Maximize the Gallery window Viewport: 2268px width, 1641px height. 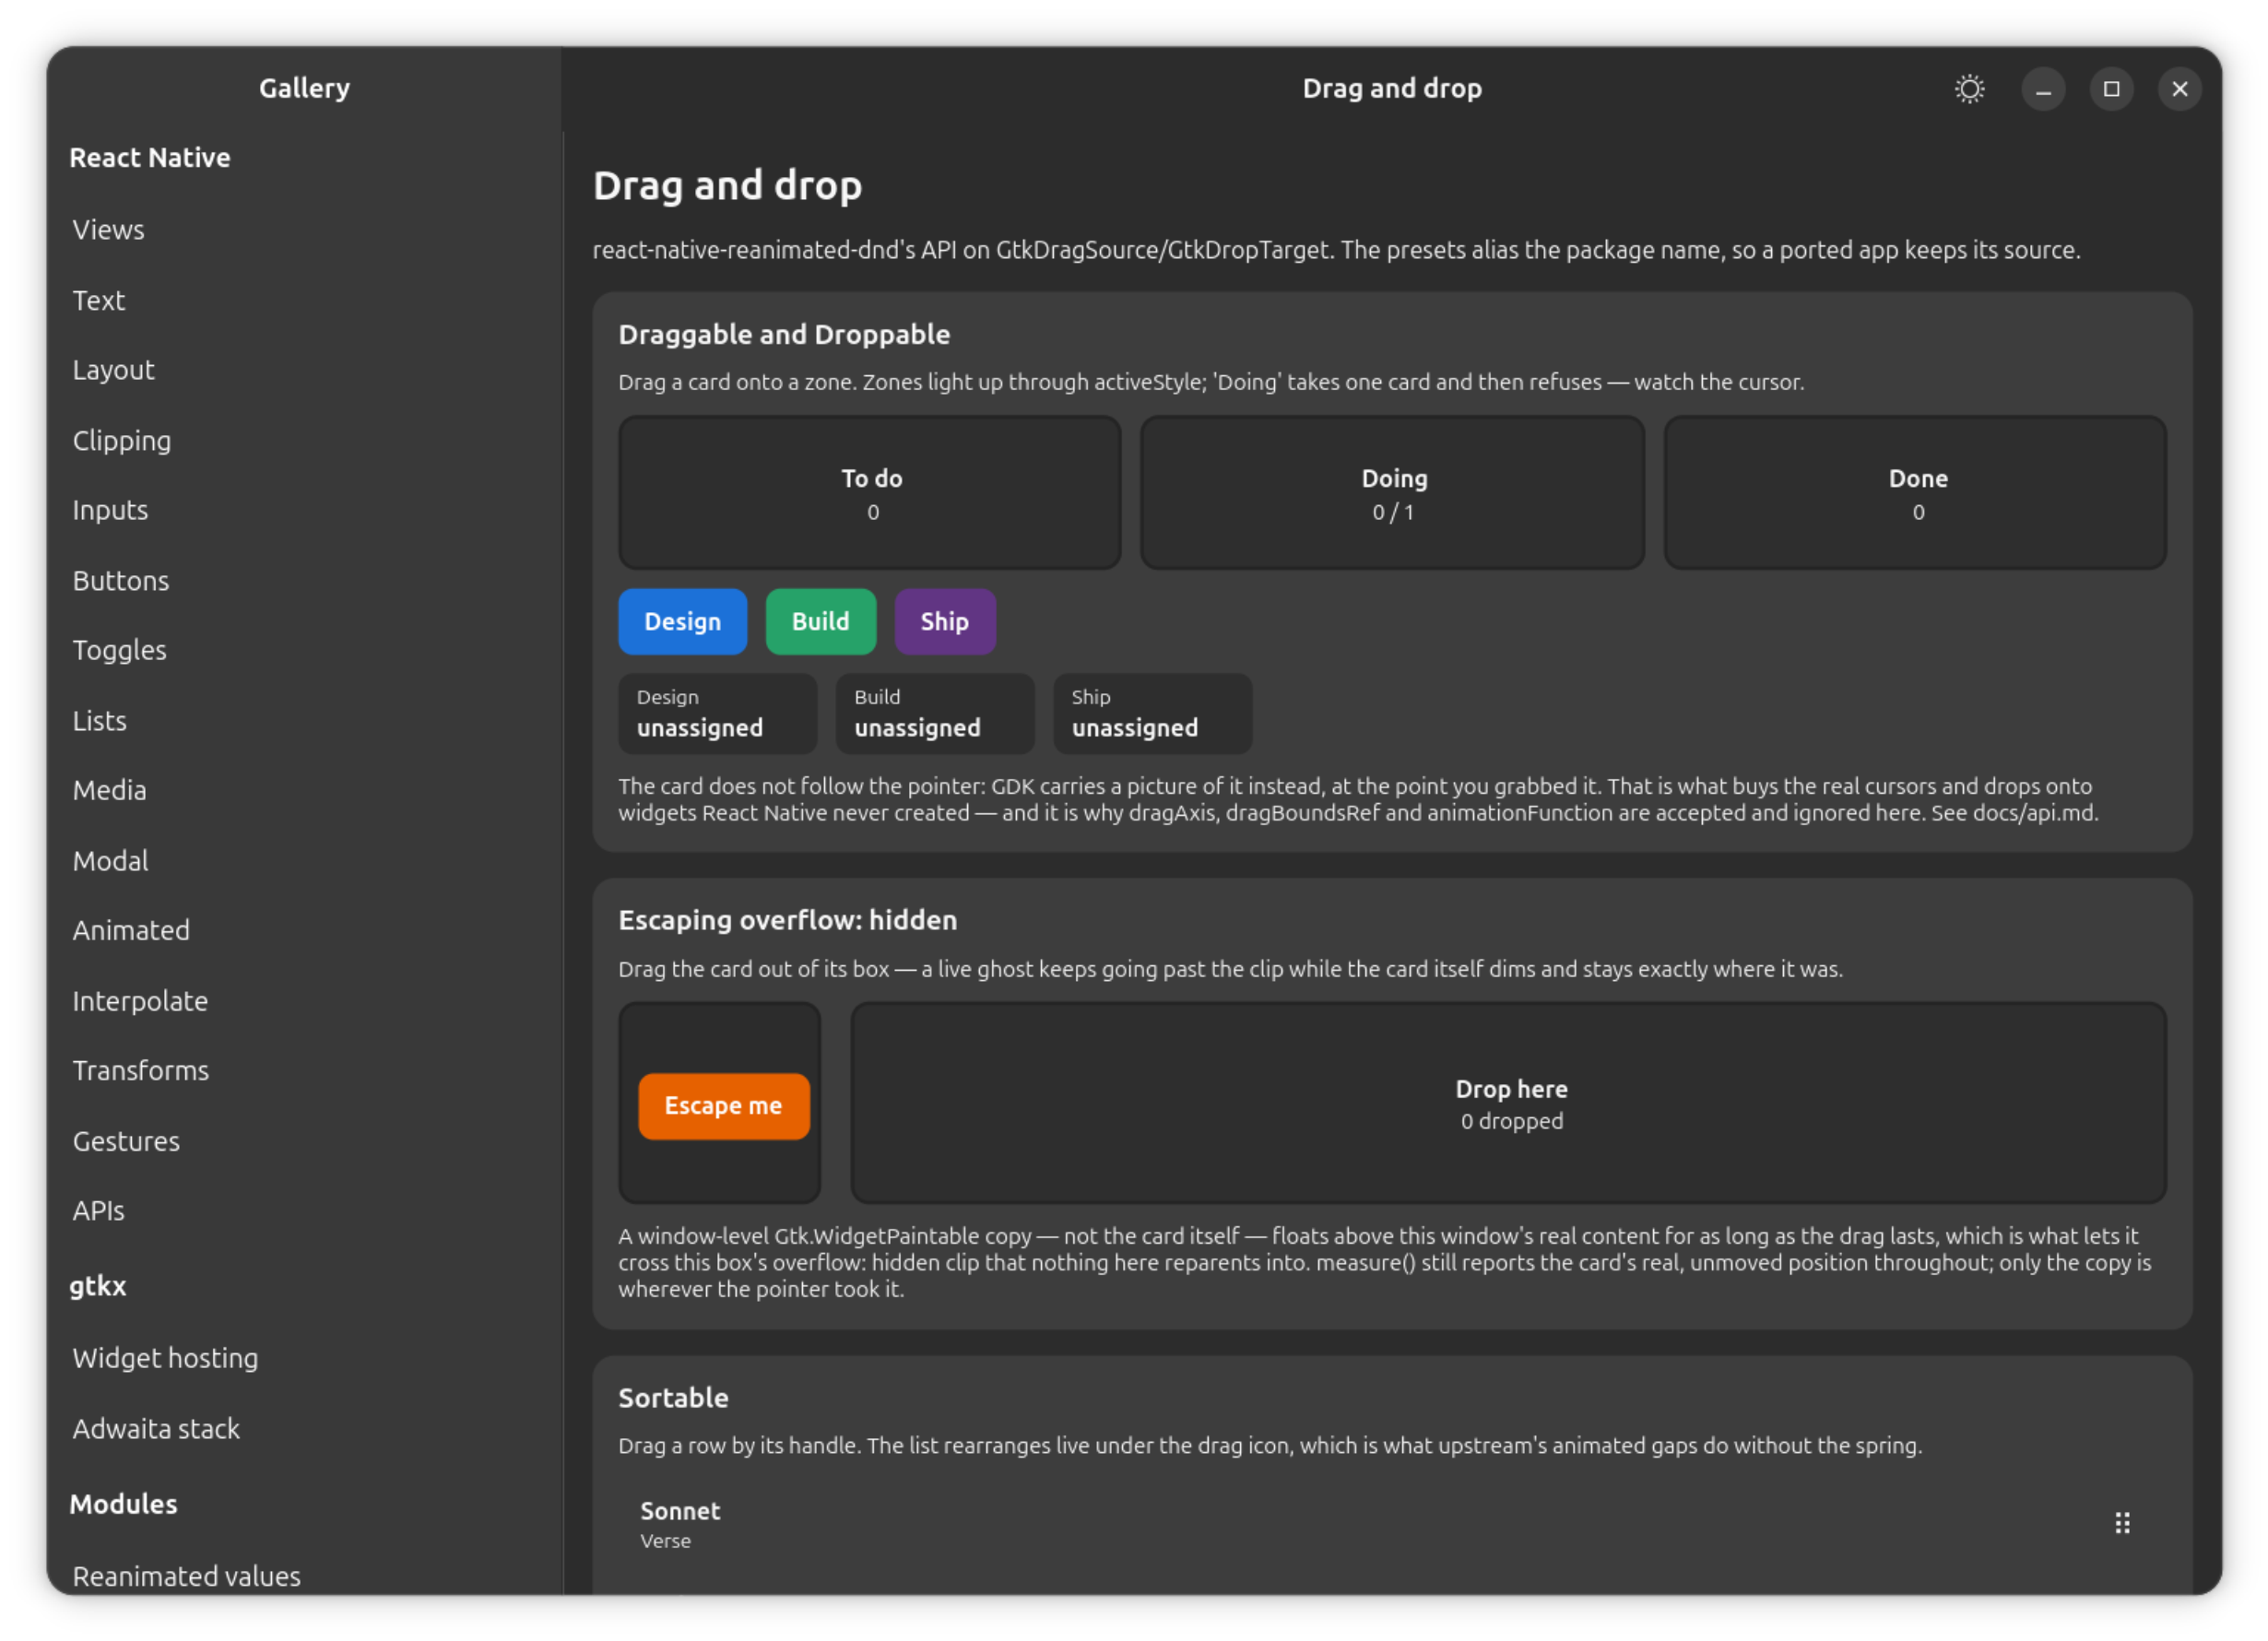[2111, 89]
